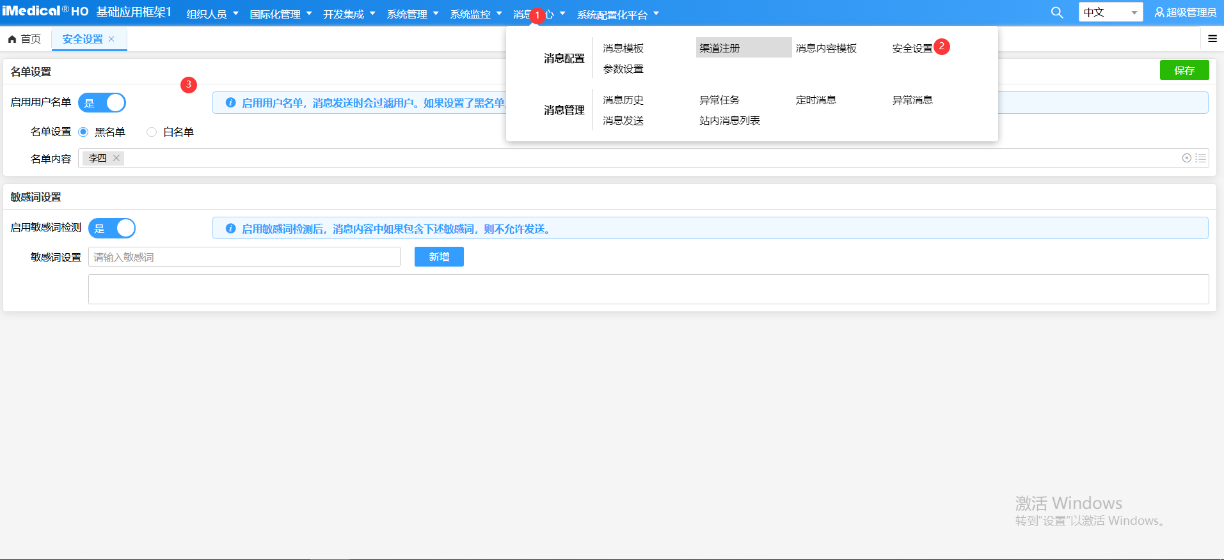Open 渠道注册 in the message menu
Image resolution: width=1224 pixels, height=560 pixels.
[720, 48]
